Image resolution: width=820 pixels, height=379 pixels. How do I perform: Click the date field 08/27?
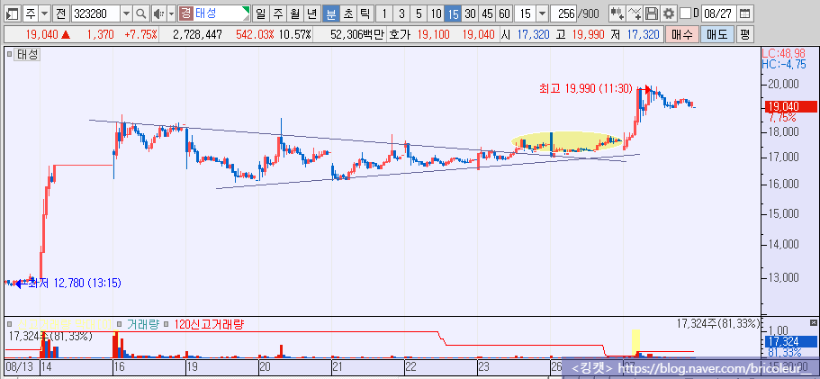tap(719, 14)
